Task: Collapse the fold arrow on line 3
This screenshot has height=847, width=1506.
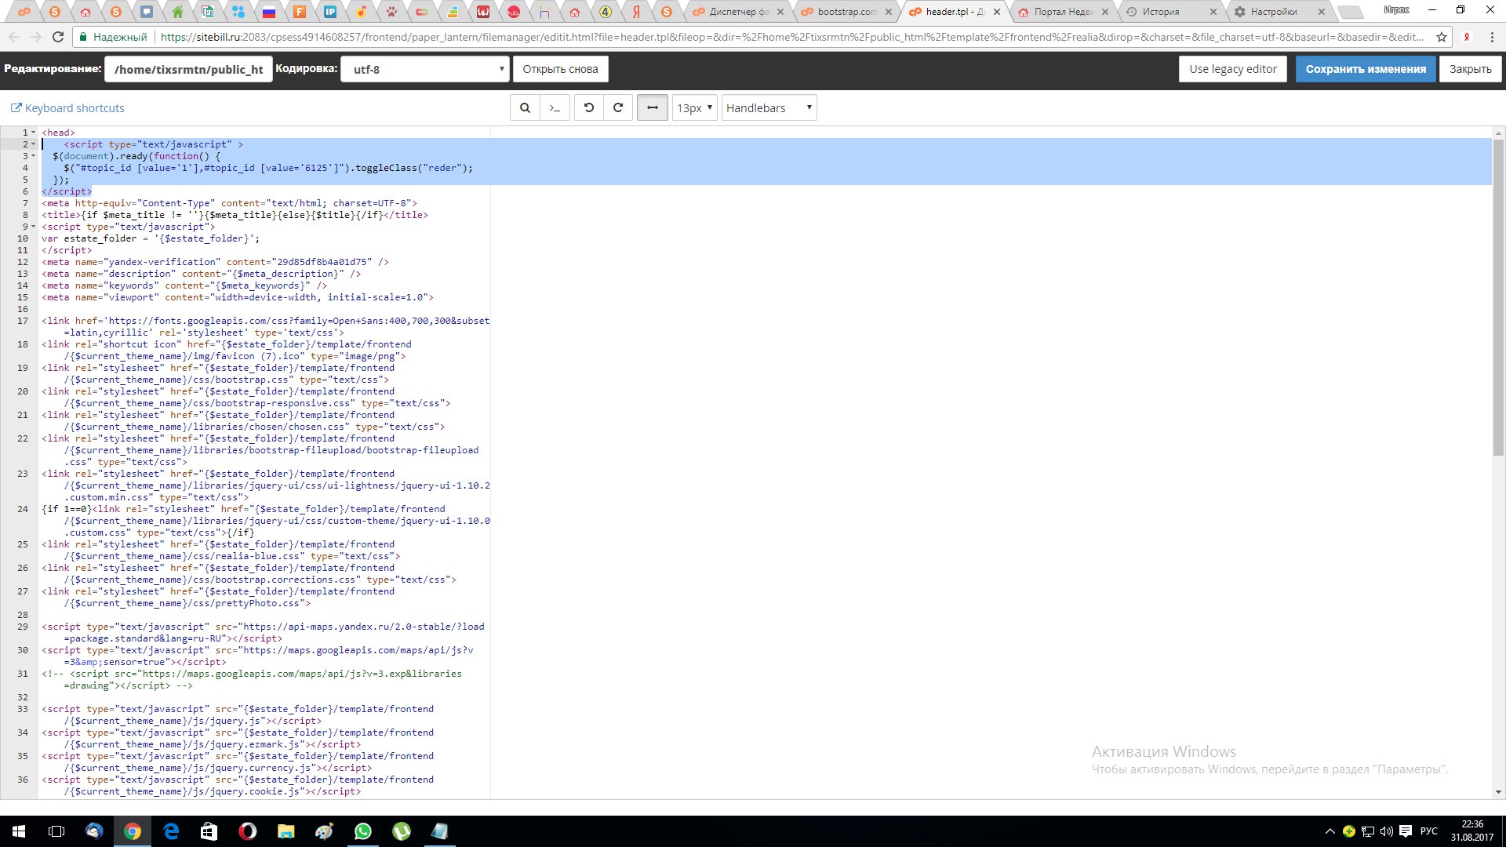Action: click(33, 156)
